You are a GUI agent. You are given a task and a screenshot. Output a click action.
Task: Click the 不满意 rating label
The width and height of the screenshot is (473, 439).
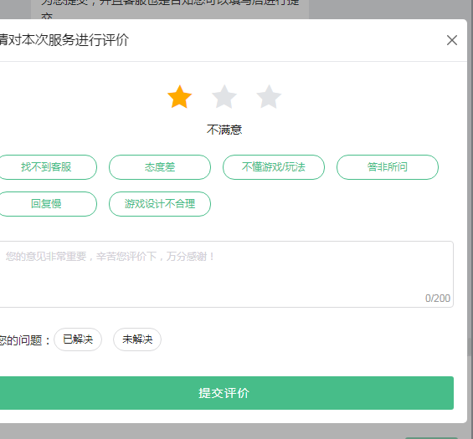pyautogui.click(x=224, y=130)
